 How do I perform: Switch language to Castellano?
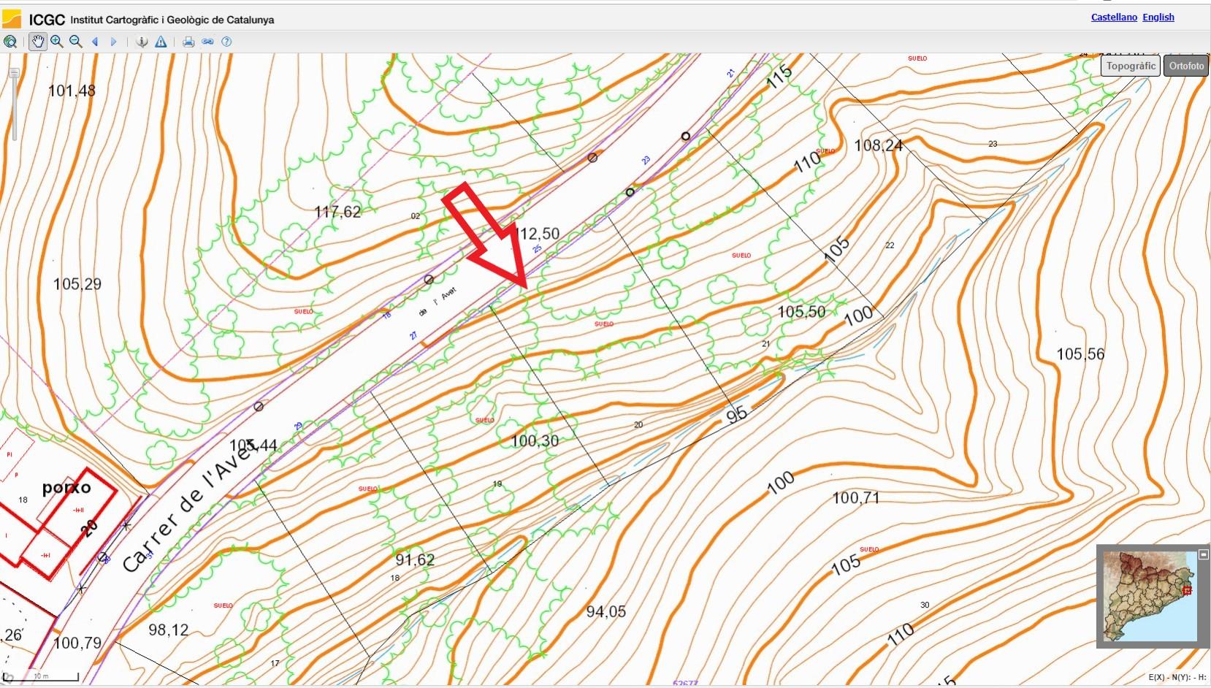(1114, 17)
